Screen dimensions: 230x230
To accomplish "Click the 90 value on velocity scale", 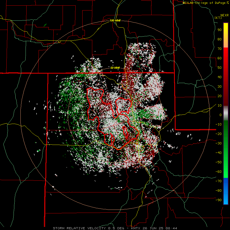I will 220,30.
